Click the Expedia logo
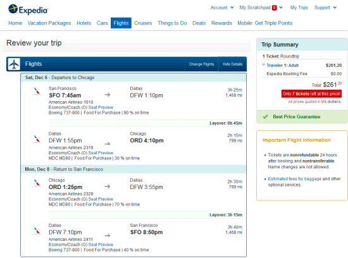 28,9
